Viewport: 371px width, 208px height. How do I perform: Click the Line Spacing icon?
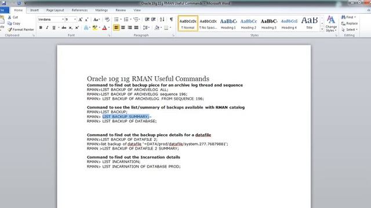point(146,28)
